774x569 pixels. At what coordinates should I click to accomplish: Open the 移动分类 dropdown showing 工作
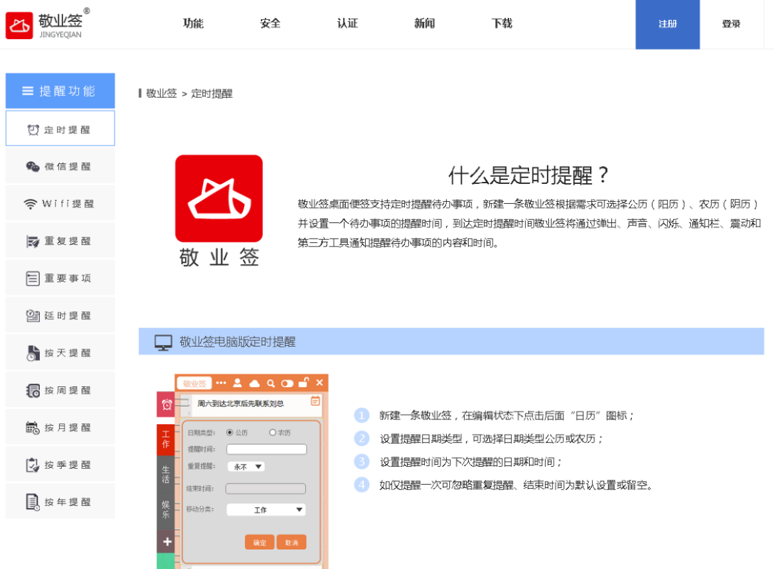coord(266,509)
